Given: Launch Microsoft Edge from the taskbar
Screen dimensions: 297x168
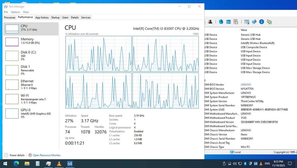Looking at the screenshot, I should coord(16,164).
